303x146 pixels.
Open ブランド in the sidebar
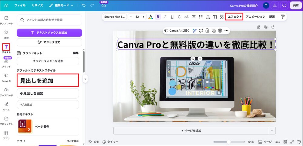pos(6,63)
